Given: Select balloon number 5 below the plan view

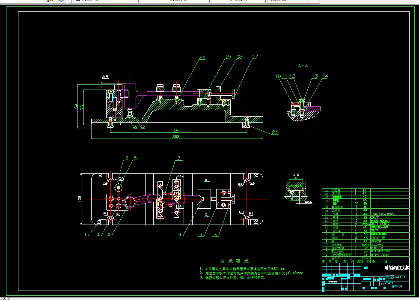Looking at the screenshot, I should coord(202,235).
